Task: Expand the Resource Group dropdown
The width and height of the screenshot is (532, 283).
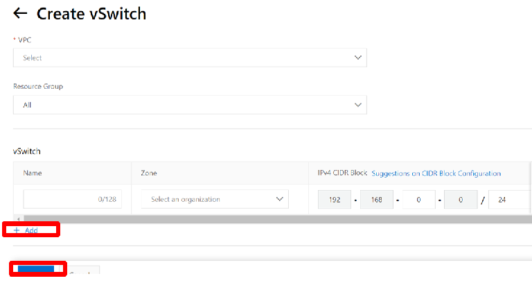Action: point(190,105)
